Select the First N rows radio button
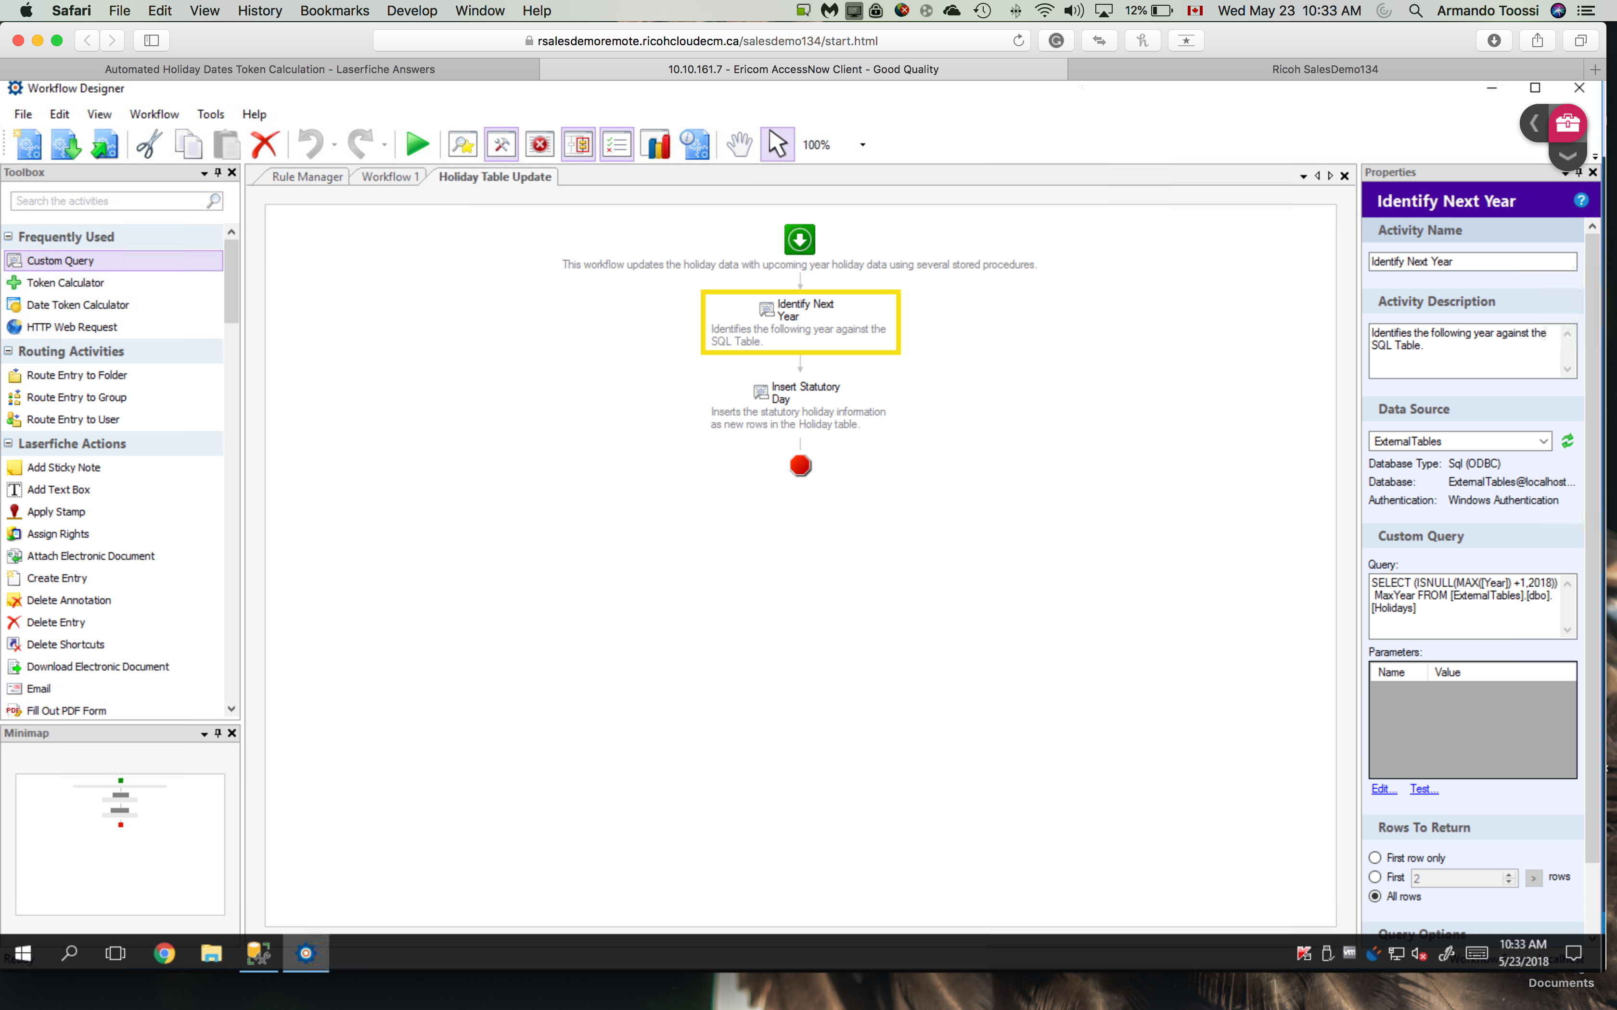This screenshot has height=1010, width=1617. click(1374, 877)
